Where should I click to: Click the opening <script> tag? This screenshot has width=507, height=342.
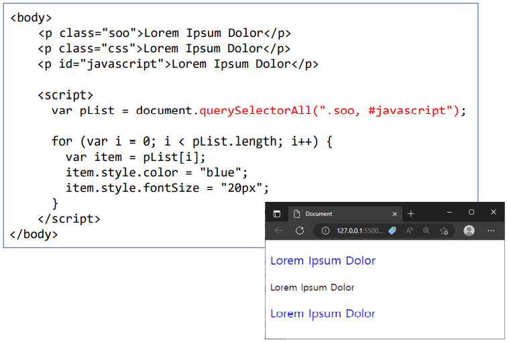(x=66, y=95)
